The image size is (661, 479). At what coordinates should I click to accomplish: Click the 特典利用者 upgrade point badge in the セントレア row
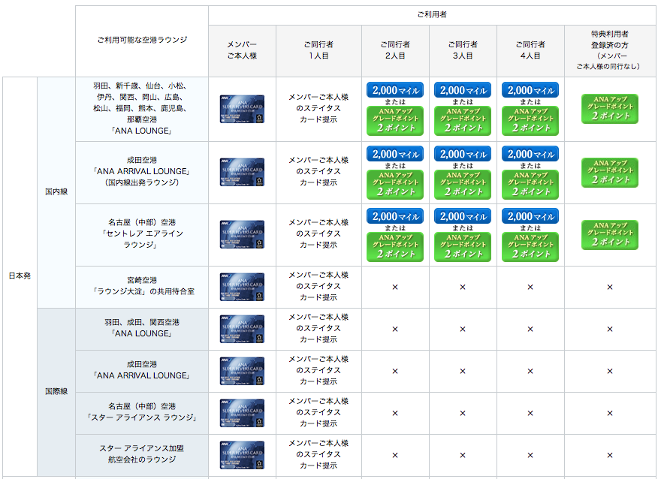(610, 235)
